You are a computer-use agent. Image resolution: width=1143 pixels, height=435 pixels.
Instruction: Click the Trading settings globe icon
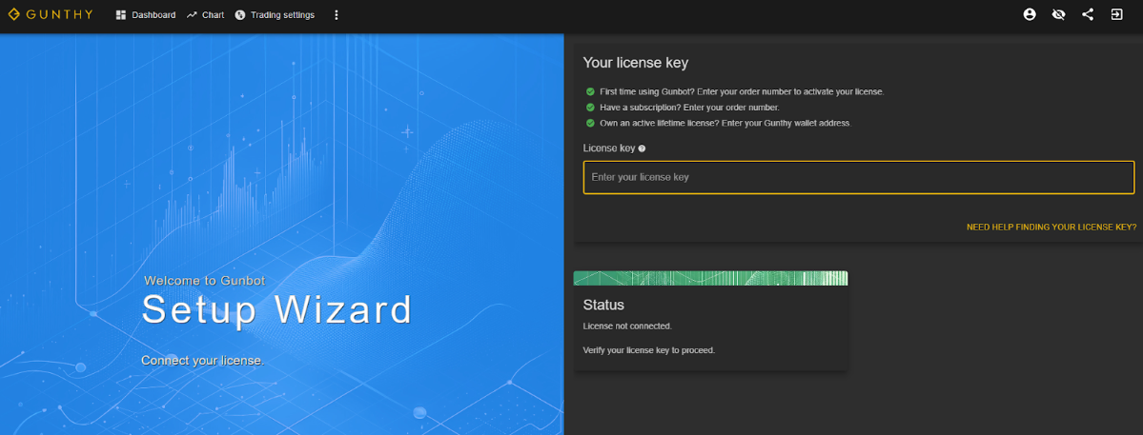click(x=240, y=14)
